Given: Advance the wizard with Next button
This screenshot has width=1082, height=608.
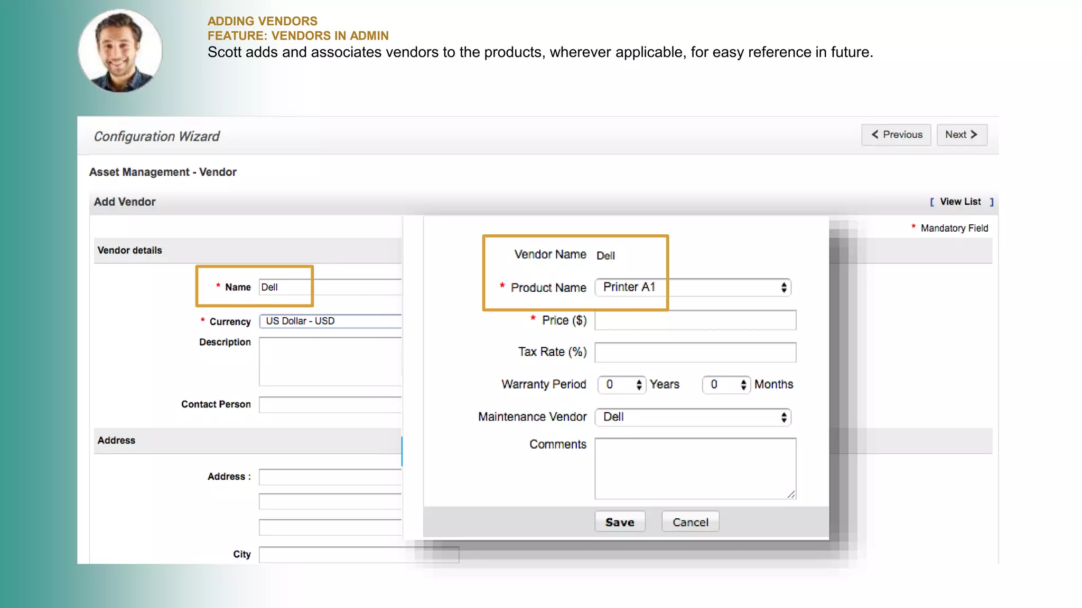Looking at the screenshot, I should tap(962, 135).
